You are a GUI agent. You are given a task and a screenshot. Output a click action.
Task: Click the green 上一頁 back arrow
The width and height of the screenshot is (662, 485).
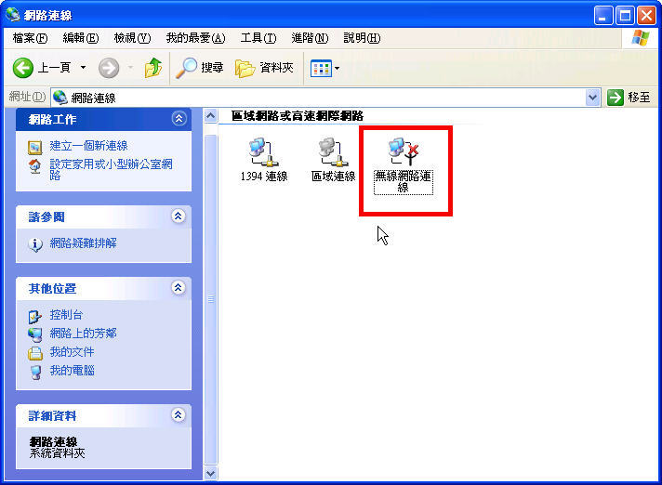(x=23, y=68)
